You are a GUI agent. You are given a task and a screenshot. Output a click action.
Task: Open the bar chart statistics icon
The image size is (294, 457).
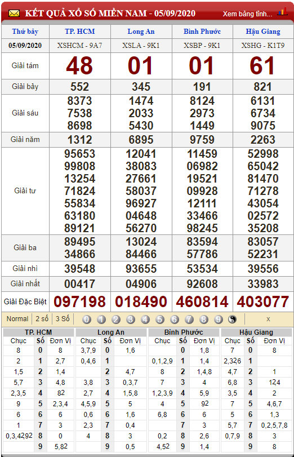pyautogui.click(x=282, y=12)
